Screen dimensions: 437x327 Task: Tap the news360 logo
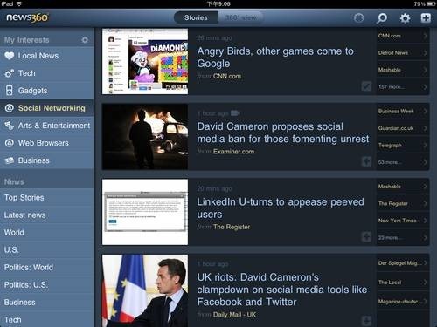point(27,17)
